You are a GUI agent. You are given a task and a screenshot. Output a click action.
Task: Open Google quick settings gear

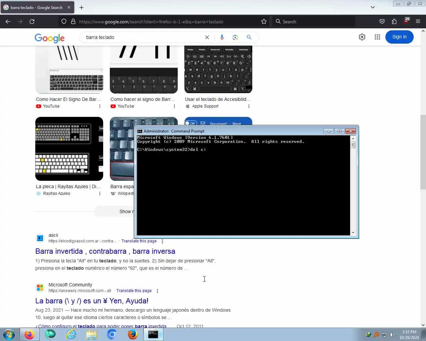click(x=362, y=37)
